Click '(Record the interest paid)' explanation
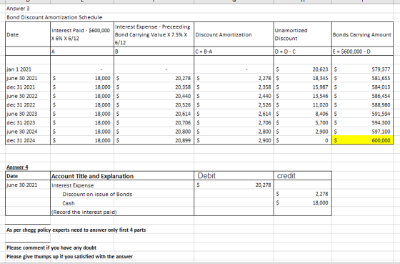Screen dimensions: 400x264 (84, 212)
